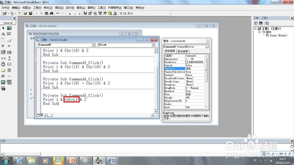Select the VScrollBar control tool
The height and width of the screenshot is (165, 294).
pos(9,58)
